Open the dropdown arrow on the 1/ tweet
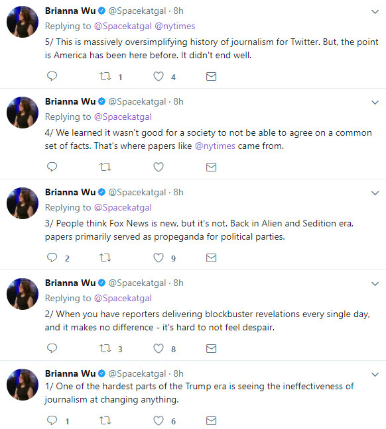Screen dimensions: 386x429 (x=375, y=375)
